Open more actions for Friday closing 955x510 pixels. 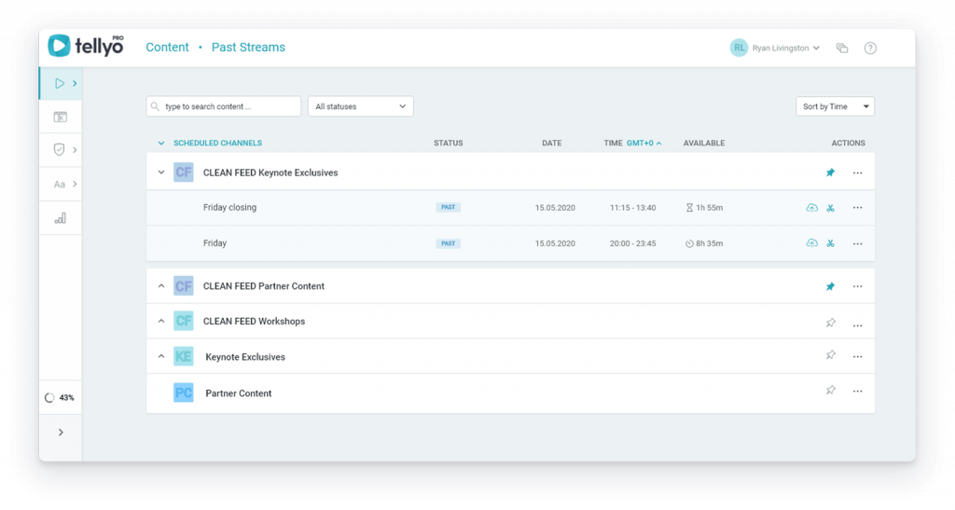[858, 208]
